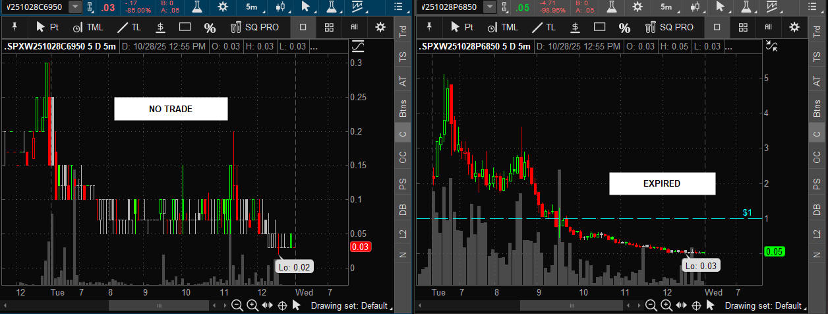Toggle grid multi-chart layout in left chart
The image size is (828, 314).
click(x=329, y=27)
